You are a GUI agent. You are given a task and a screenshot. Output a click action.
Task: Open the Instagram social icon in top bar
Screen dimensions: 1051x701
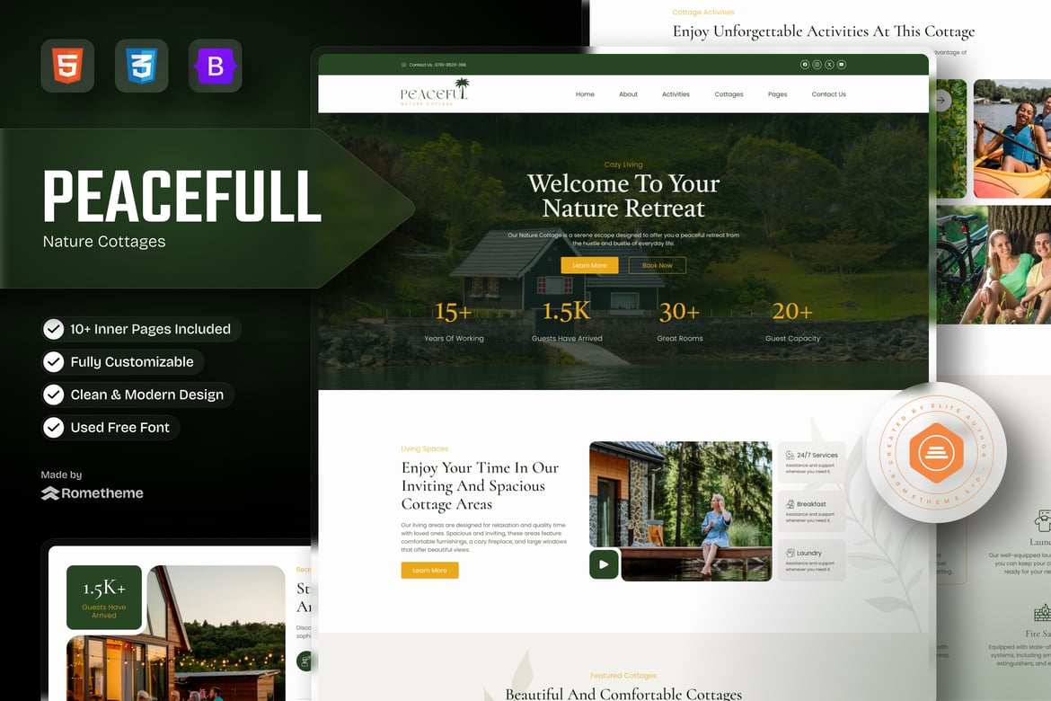817,65
